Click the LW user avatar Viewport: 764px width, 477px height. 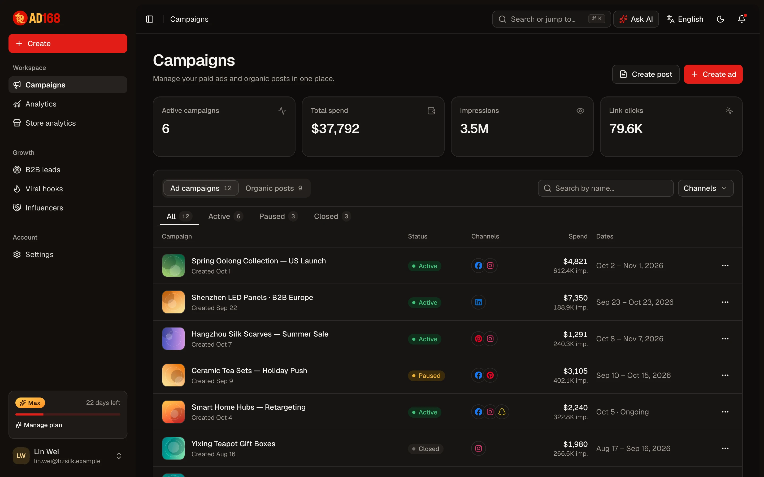tap(21, 456)
